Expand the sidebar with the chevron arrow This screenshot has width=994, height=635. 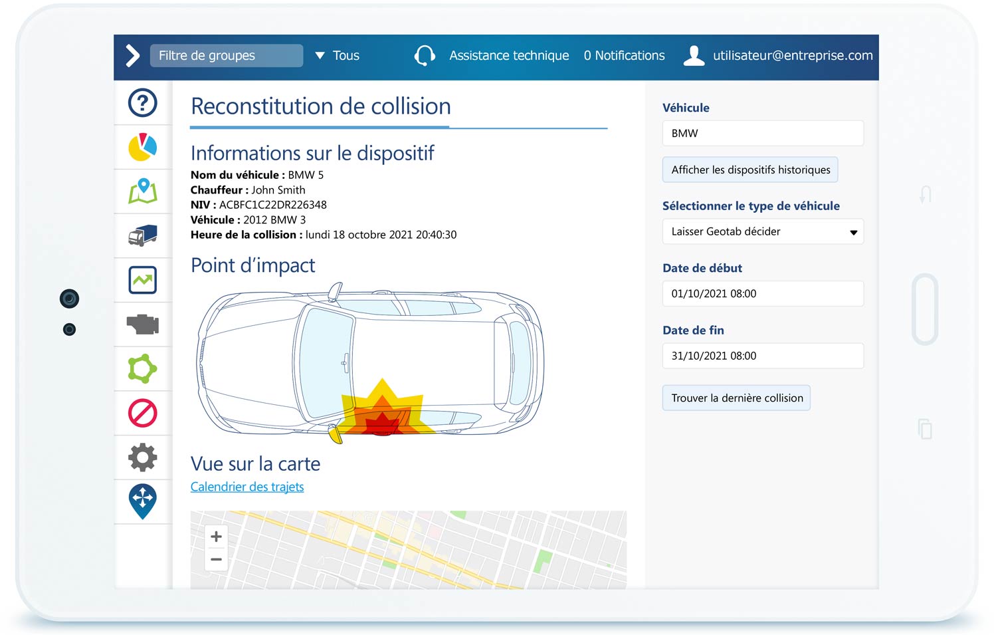[x=133, y=56]
